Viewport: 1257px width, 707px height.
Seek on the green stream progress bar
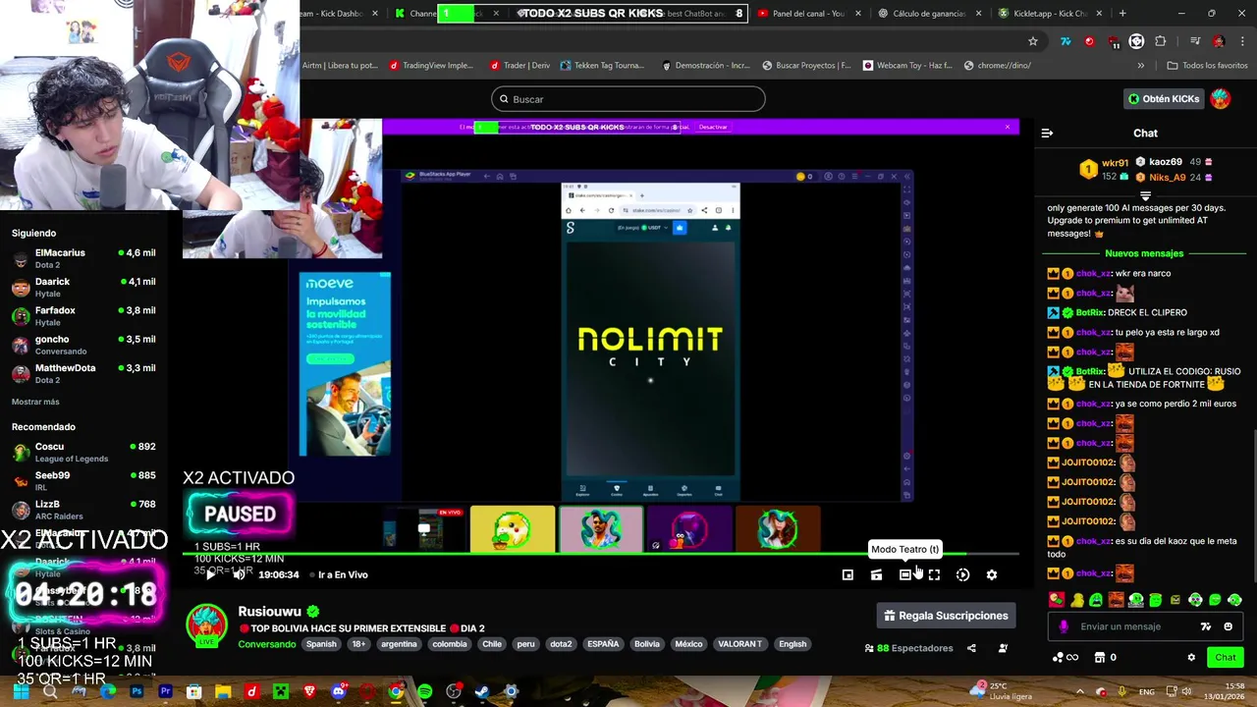(x=600, y=555)
